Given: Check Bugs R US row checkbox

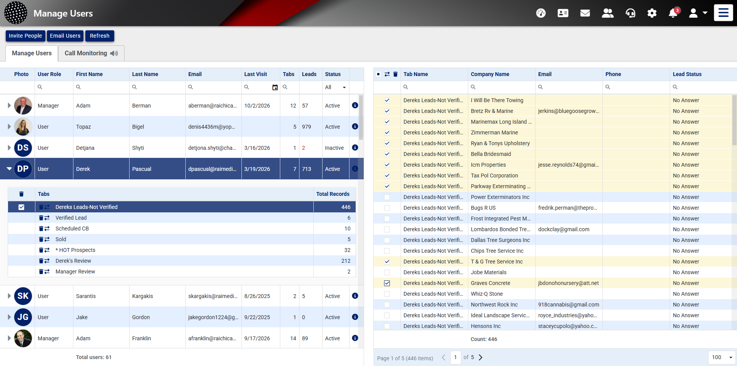Looking at the screenshot, I should tap(387, 208).
